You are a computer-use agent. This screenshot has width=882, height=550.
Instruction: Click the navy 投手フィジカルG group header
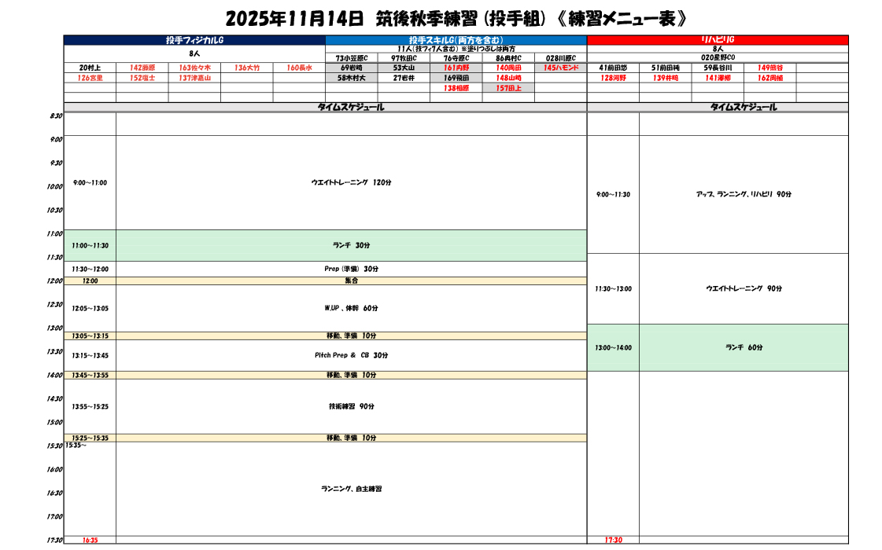coord(194,39)
